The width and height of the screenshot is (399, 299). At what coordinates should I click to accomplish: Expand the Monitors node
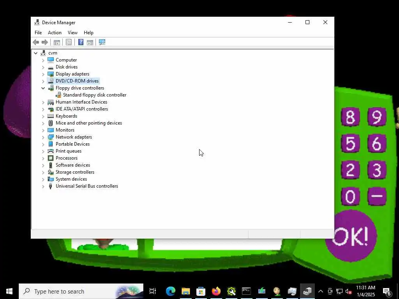[43, 130]
